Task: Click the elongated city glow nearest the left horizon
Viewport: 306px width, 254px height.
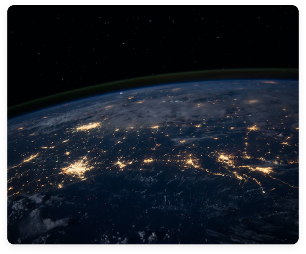Action: pyautogui.click(x=88, y=126)
